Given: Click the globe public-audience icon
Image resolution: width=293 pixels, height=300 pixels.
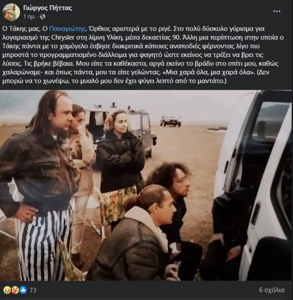Looking at the screenshot, I should tap(43, 17).
